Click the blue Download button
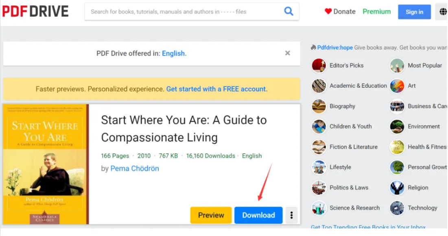This screenshot has width=448, height=236. pos(258,215)
